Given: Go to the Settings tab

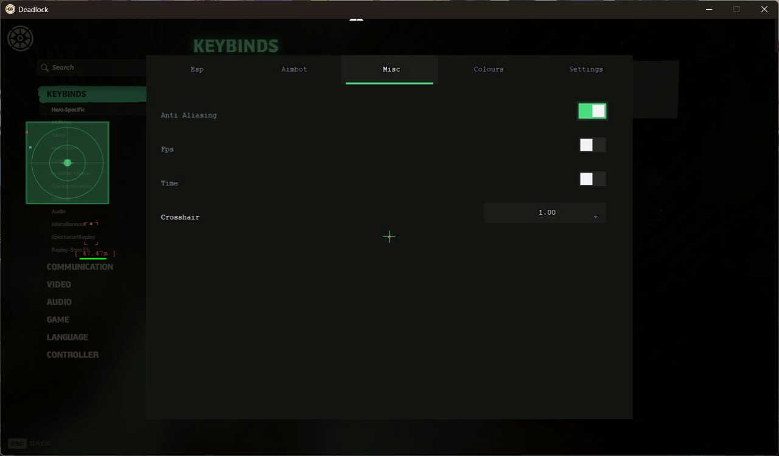Looking at the screenshot, I should coord(586,69).
